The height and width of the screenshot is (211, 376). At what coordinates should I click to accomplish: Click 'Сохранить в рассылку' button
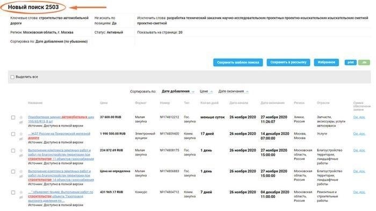[288, 62]
